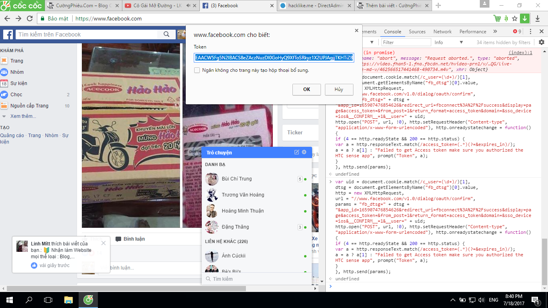
Task: Open Task View on taskbar
Action: [48, 300]
